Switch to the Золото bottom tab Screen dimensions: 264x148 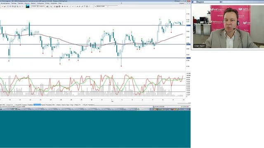pos(64,105)
